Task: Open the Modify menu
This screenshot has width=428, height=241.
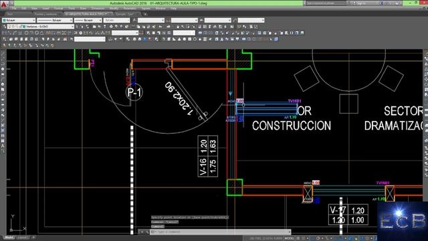Action: [114, 9]
